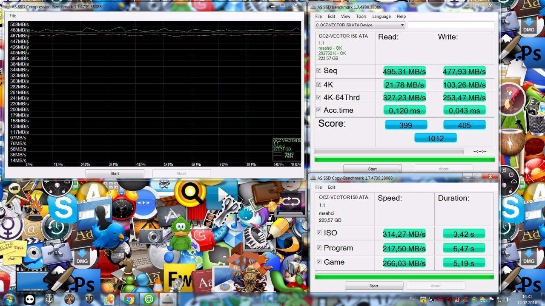Toggle the 4K-64Thrd test checkbox
The image size is (545, 306).
tap(319, 97)
